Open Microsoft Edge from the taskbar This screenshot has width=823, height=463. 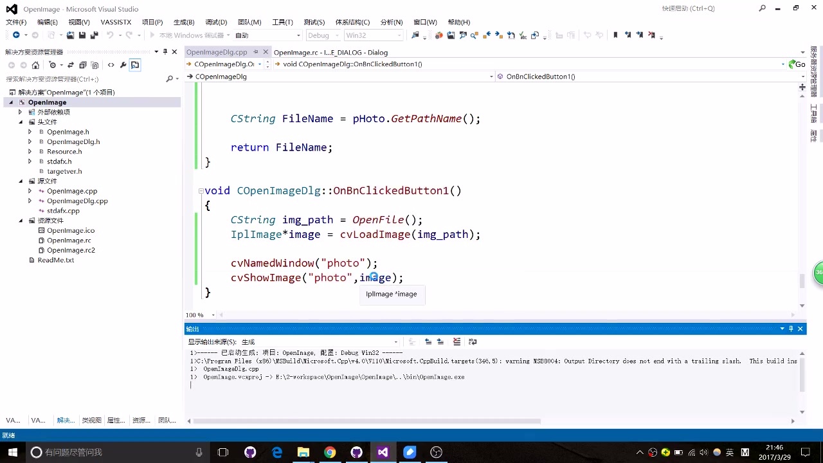click(277, 452)
